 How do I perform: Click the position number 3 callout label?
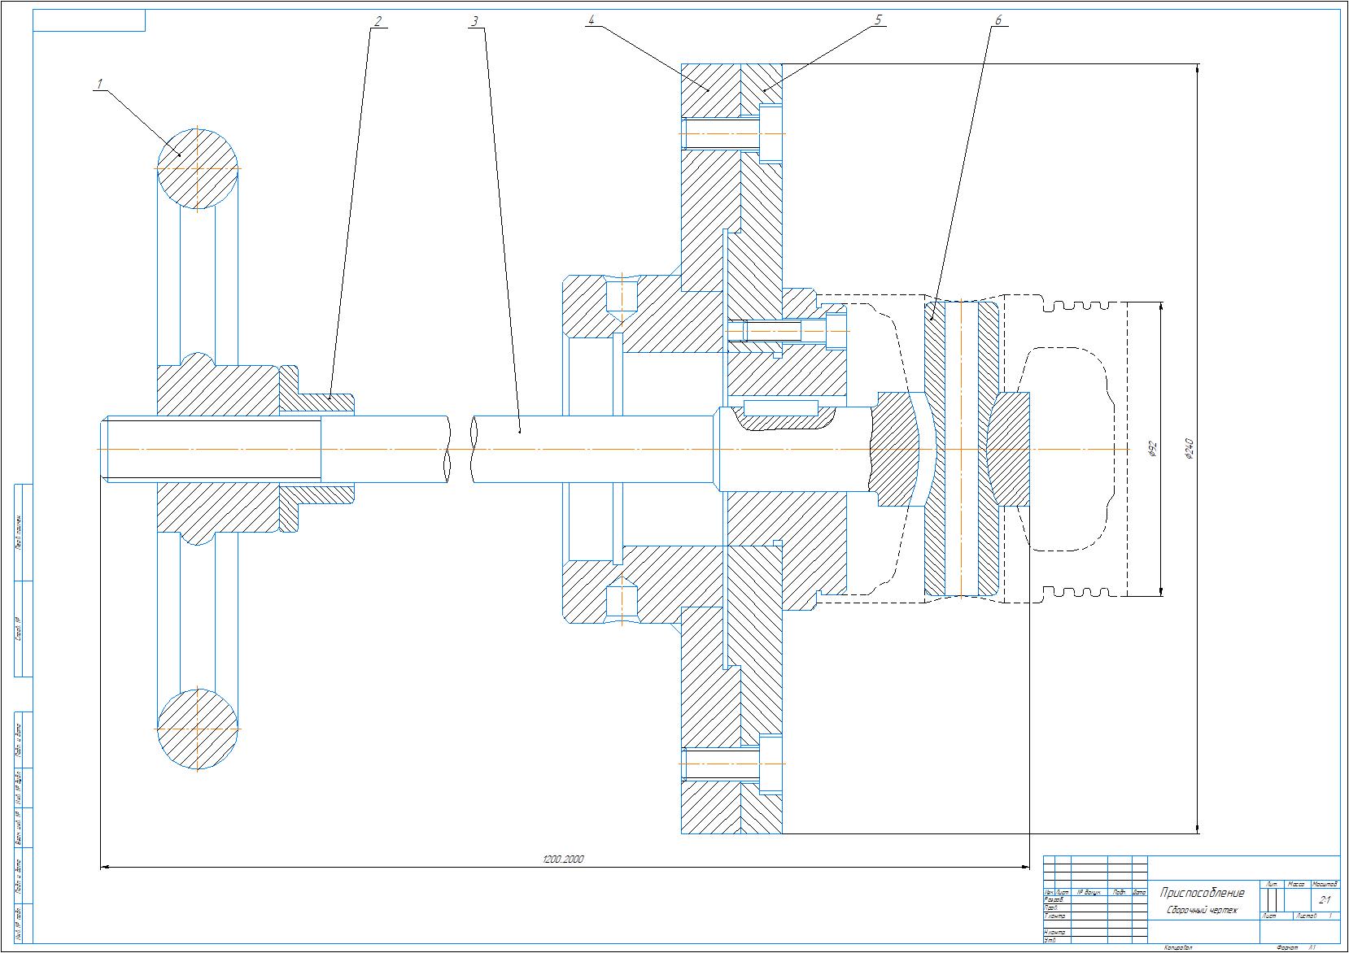click(474, 22)
